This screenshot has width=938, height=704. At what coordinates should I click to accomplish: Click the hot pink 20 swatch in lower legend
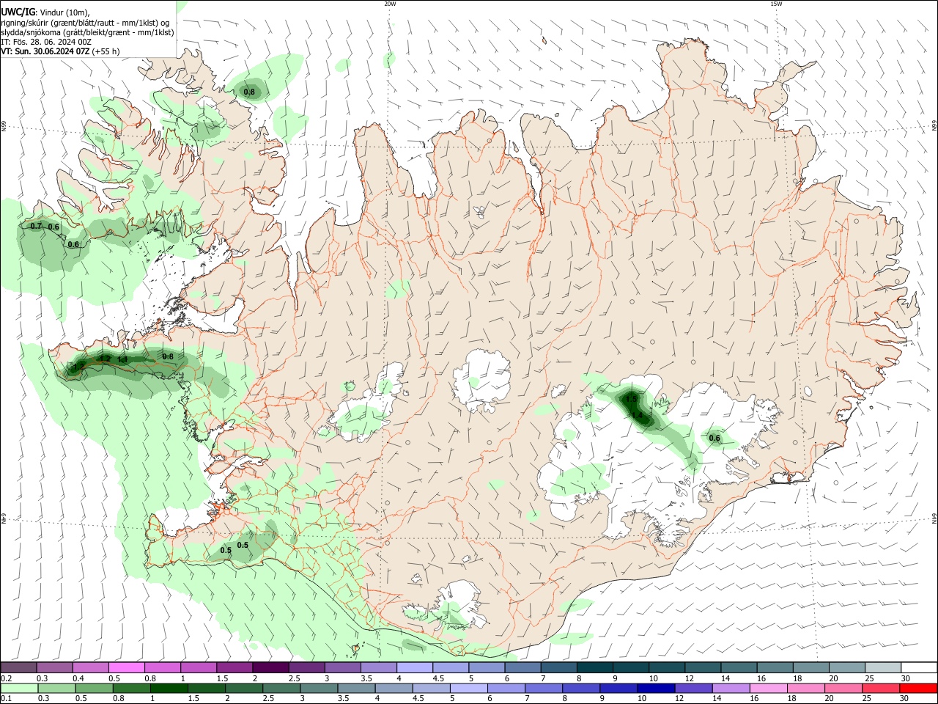(x=843, y=688)
